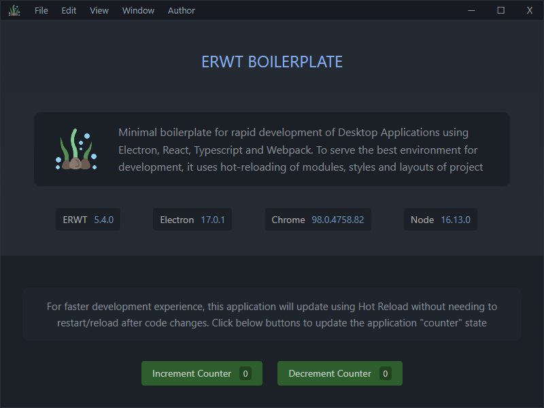Open the File menu
Viewport: 544px width, 408px height.
point(41,10)
